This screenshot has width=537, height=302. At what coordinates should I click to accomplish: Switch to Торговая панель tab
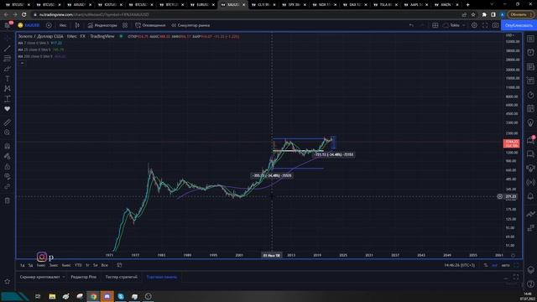[x=162, y=277]
